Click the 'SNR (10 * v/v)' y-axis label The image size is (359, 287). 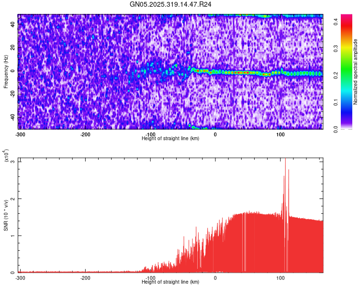point(6,215)
